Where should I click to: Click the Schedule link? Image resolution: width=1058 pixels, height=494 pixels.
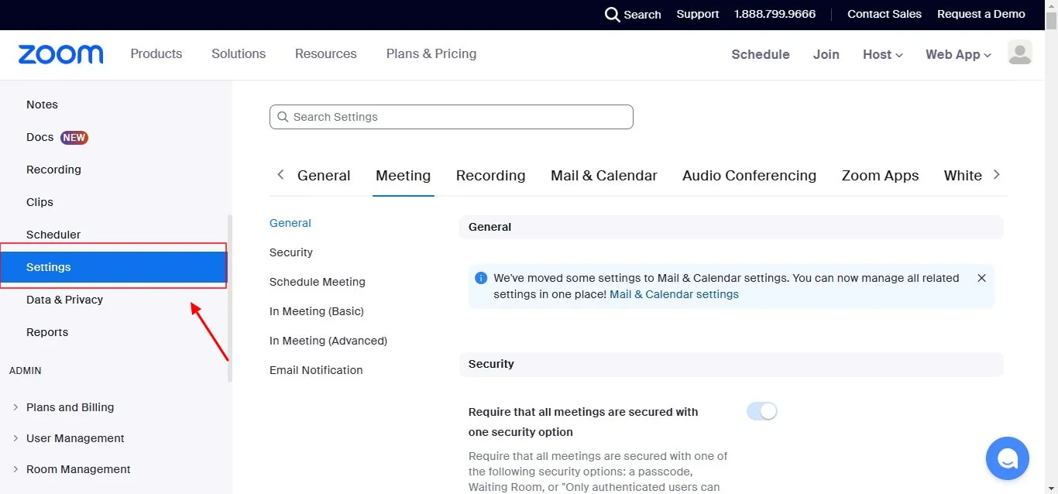pos(761,54)
